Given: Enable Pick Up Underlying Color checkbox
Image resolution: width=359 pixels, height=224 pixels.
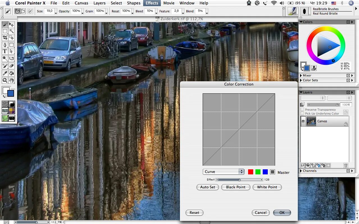Looking at the screenshot, I should click(x=302, y=114).
